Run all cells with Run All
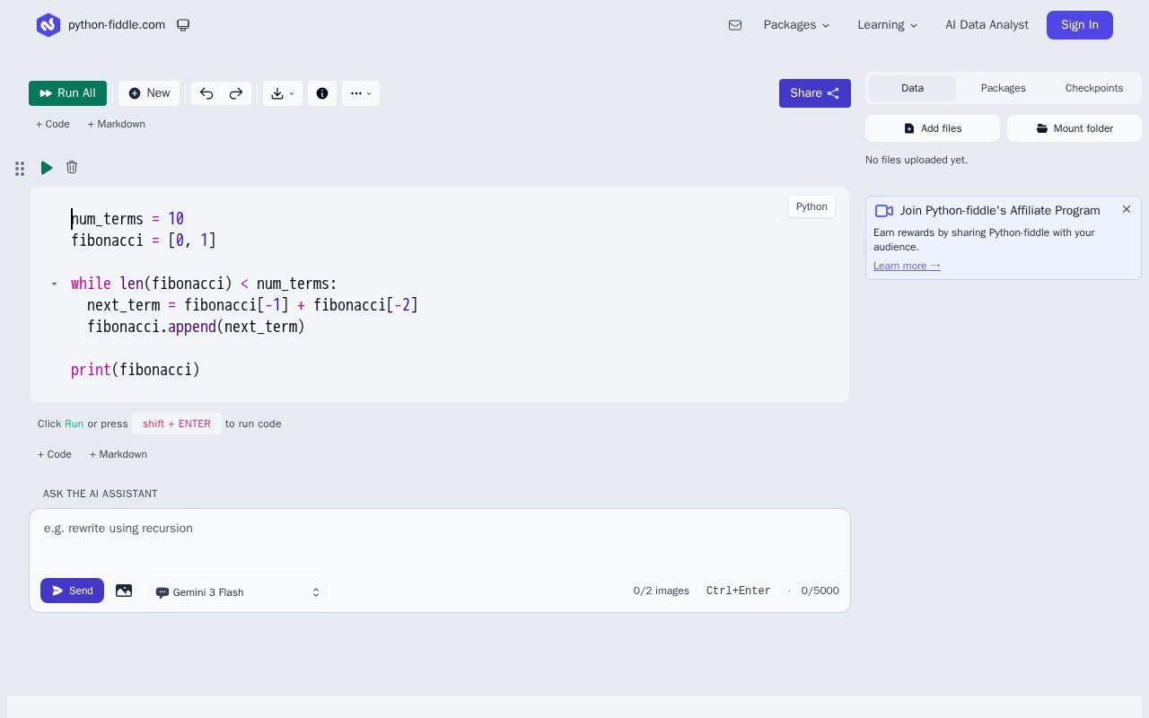Viewport: 1149px width, 718px height. [67, 93]
